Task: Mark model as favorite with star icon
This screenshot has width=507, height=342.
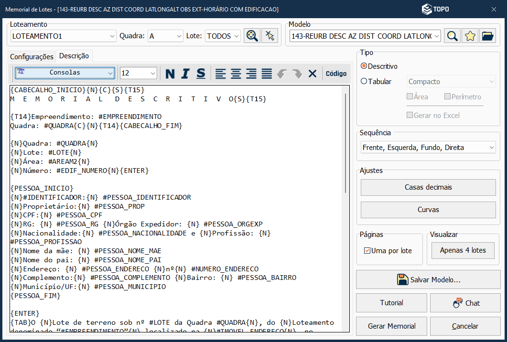Action: [470, 36]
